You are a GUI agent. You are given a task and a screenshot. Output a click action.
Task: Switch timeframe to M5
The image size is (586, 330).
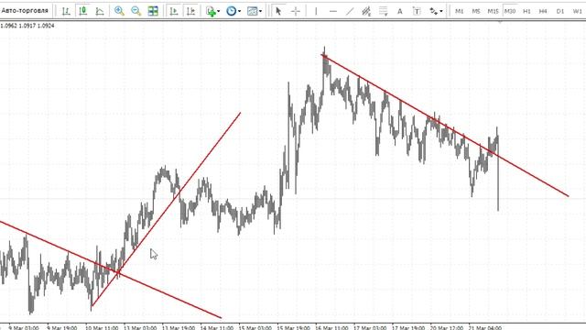476,11
